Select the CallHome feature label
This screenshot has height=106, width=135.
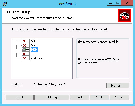[x=37, y=58]
